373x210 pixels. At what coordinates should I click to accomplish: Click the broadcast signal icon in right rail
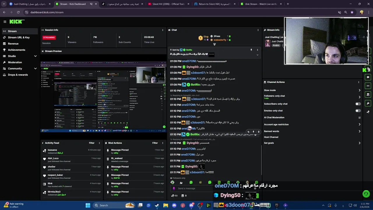(368, 86)
